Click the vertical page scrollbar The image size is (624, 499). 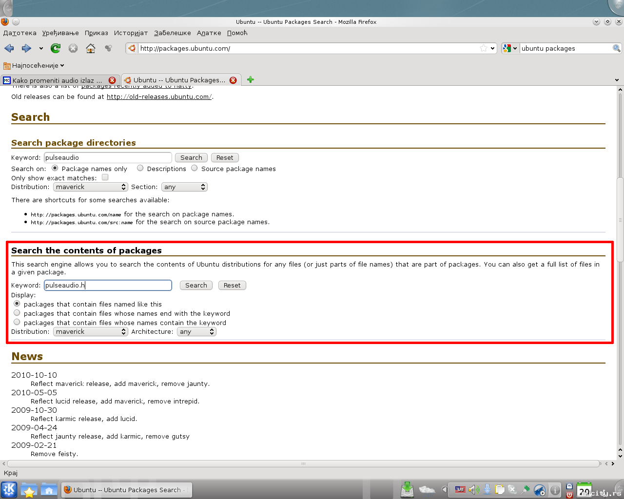pos(620,219)
